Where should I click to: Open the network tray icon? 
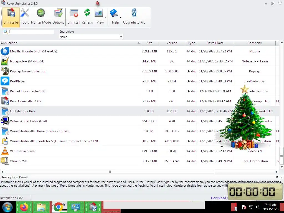click(x=251, y=207)
